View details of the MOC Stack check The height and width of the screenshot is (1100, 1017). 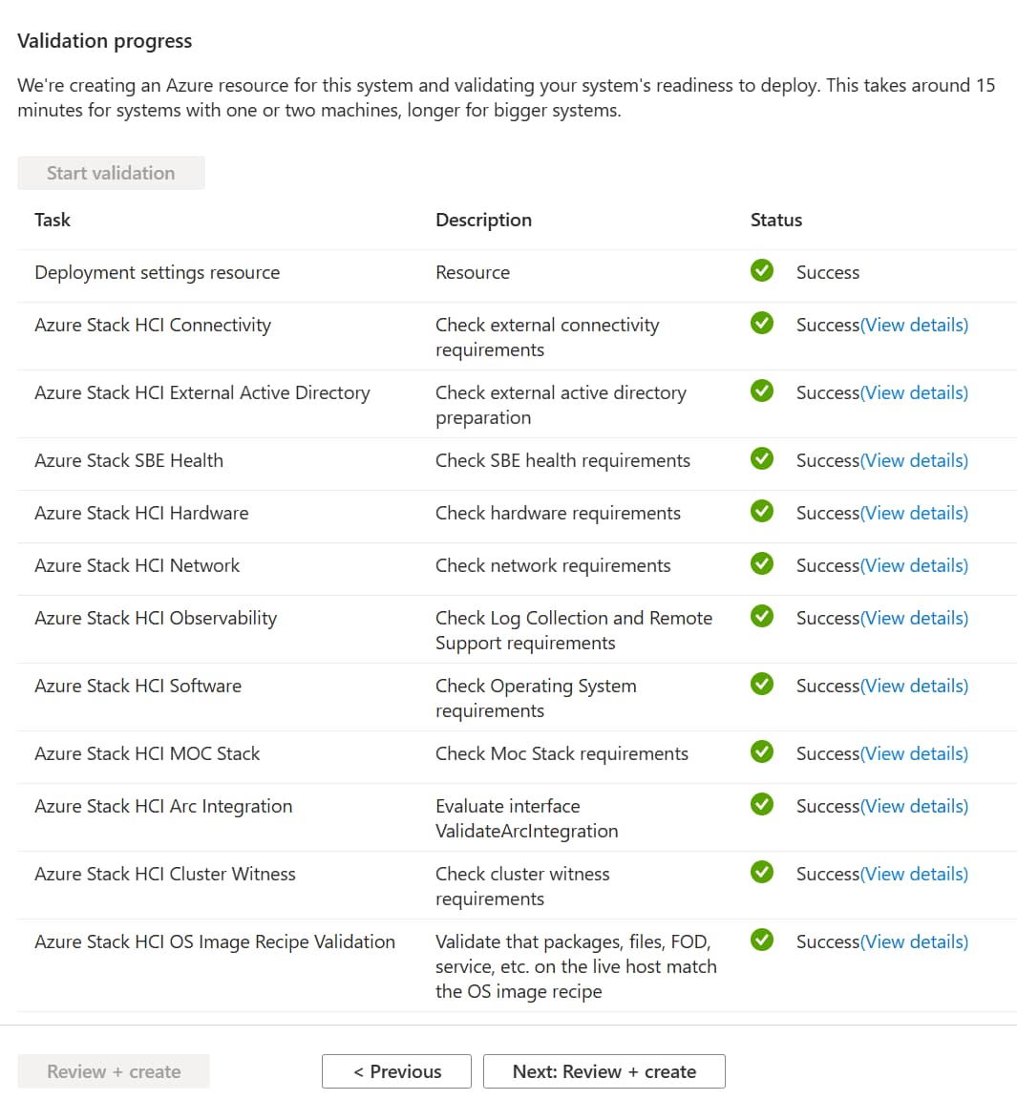click(915, 753)
